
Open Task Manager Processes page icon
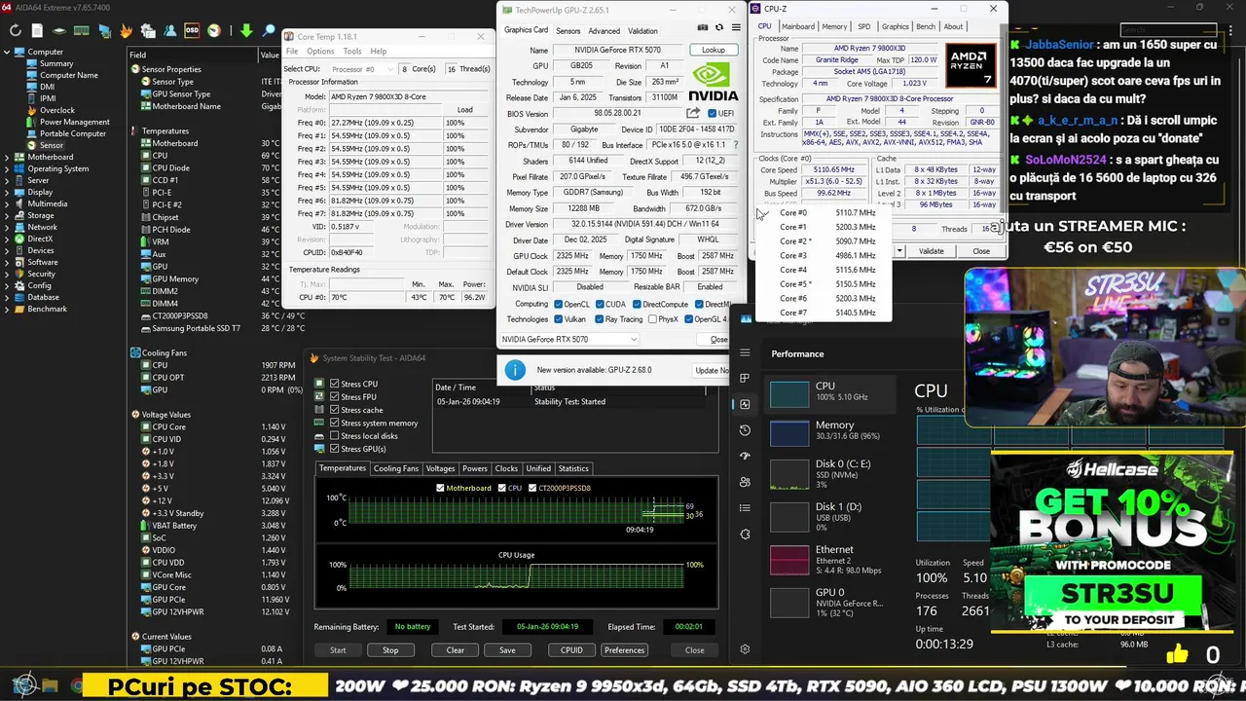click(745, 378)
